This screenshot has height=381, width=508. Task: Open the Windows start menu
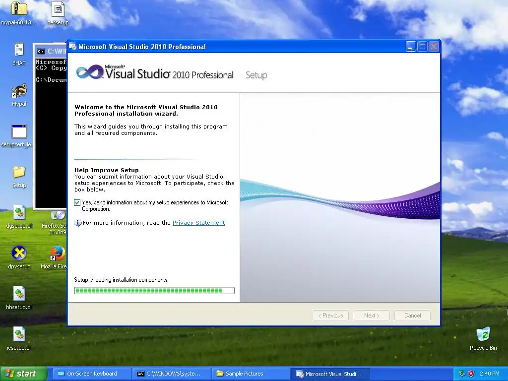pos(23,374)
